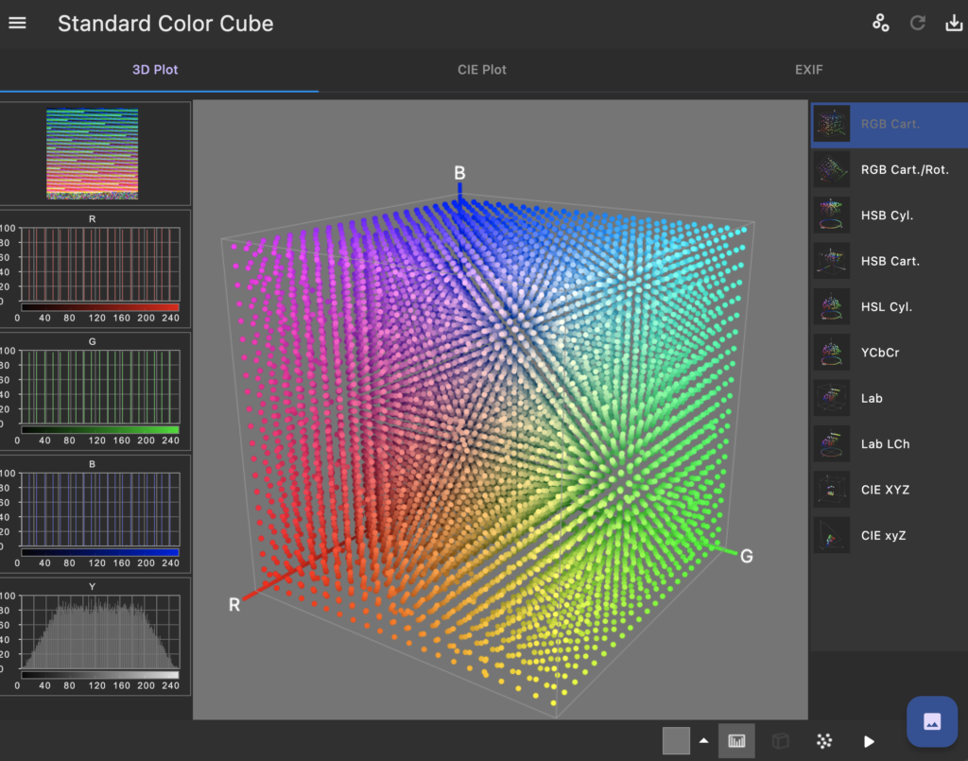This screenshot has height=761, width=968.
Task: Click the source image thumbnail
Action: coord(93,154)
